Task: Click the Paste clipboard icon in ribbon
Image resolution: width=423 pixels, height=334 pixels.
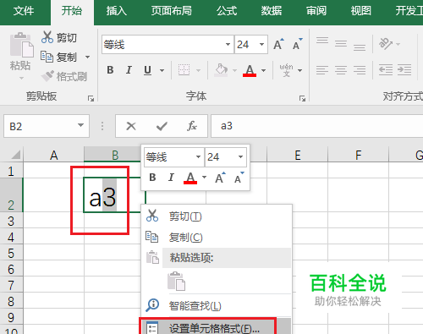Action: 22,45
